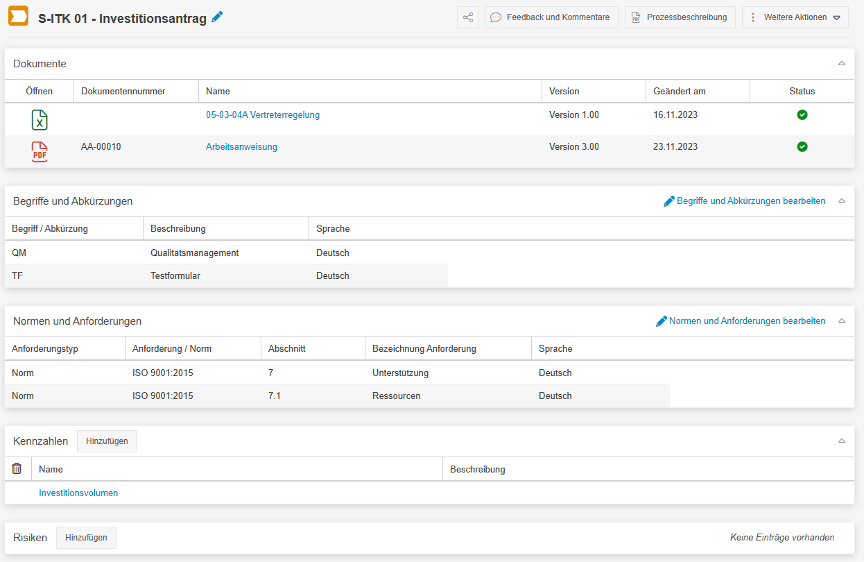This screenshot has height=562, width=864.
Task: Click the share icon button
Action: click(468, 17)
